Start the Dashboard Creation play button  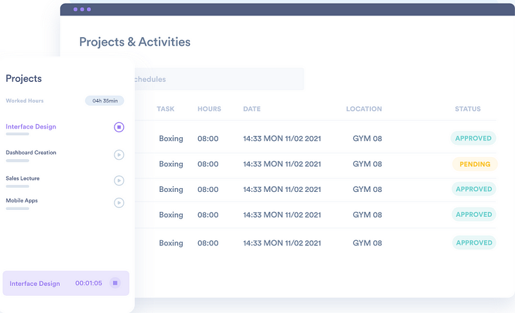[x=119, y=155]
